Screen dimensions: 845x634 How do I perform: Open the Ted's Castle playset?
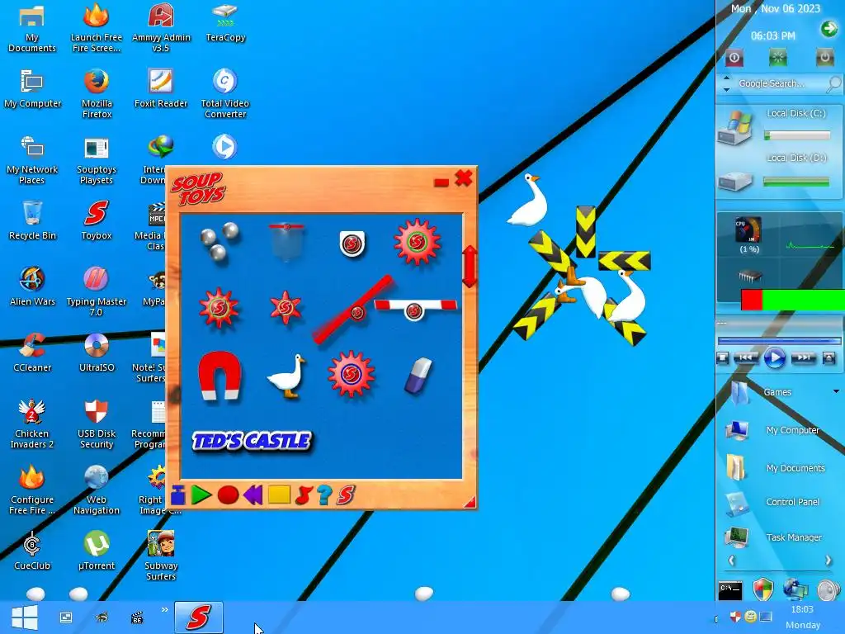(x=252, y=441)
